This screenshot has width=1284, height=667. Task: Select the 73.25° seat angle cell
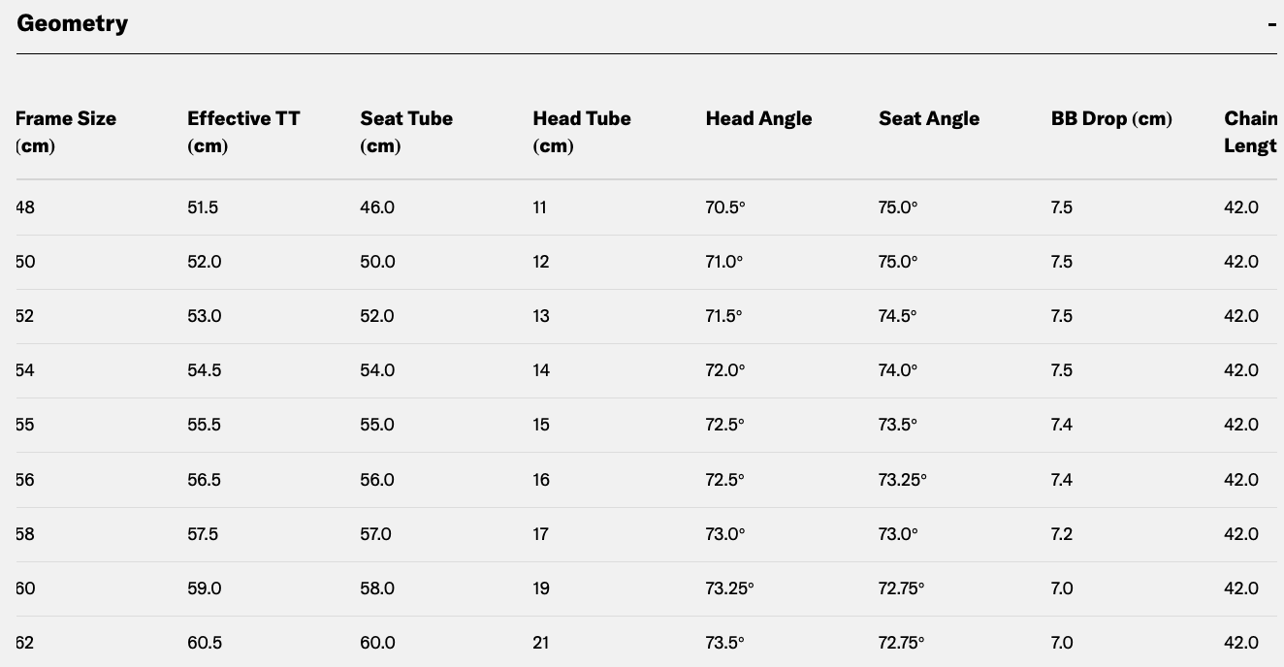click(903, 480)
